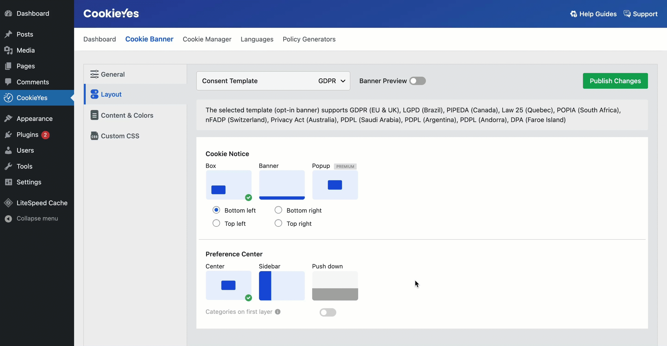Select the Banner cookie notice layout thumbnail
Screen dimensions: 667x346
pos(282,185)
